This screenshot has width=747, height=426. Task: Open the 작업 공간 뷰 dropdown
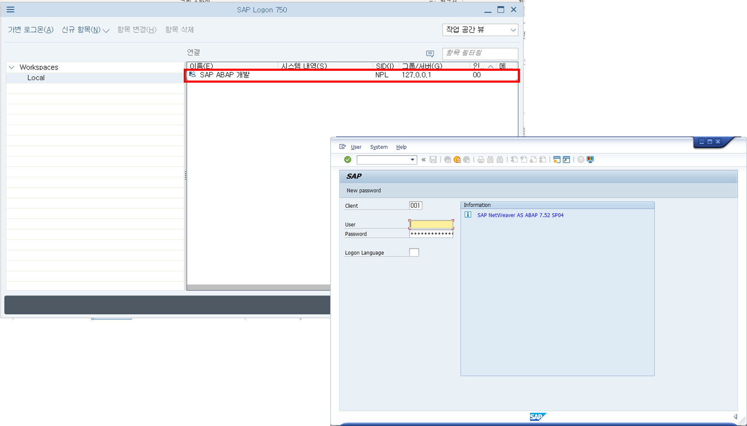coord(480,30)
